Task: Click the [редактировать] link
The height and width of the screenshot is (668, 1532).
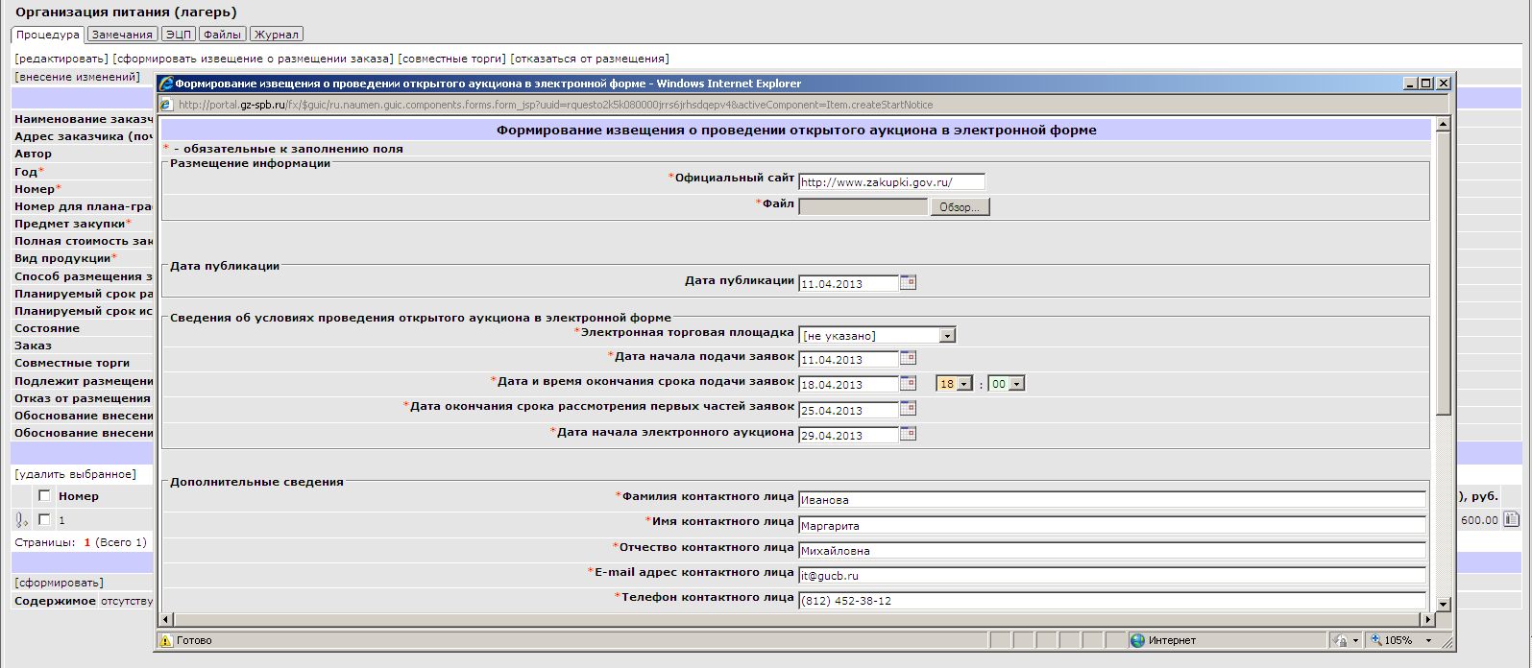Action: tap(61, 59)
